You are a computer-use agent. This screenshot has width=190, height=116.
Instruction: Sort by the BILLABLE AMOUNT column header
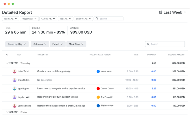pyautogui.click(x=176, y=55)
